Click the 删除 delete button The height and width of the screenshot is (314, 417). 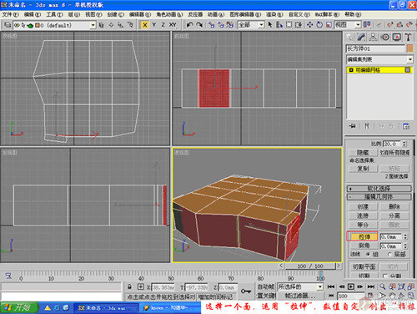coord(394,206)
